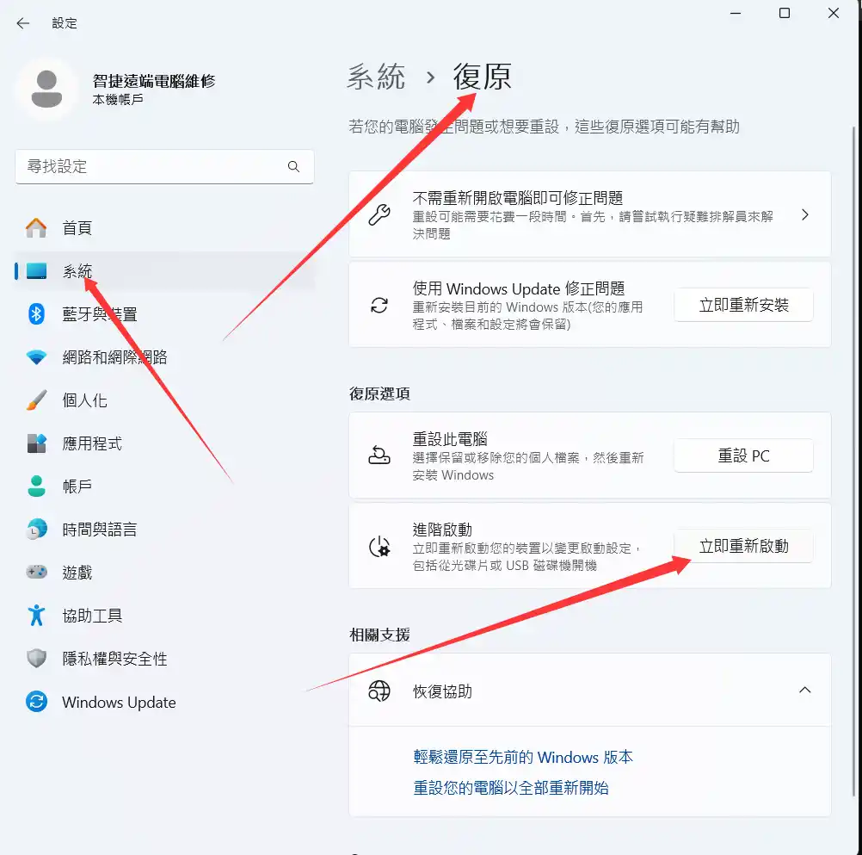862x855 pixels.
Task: Open 網路和網際網路 network settings
Action: 114,357
